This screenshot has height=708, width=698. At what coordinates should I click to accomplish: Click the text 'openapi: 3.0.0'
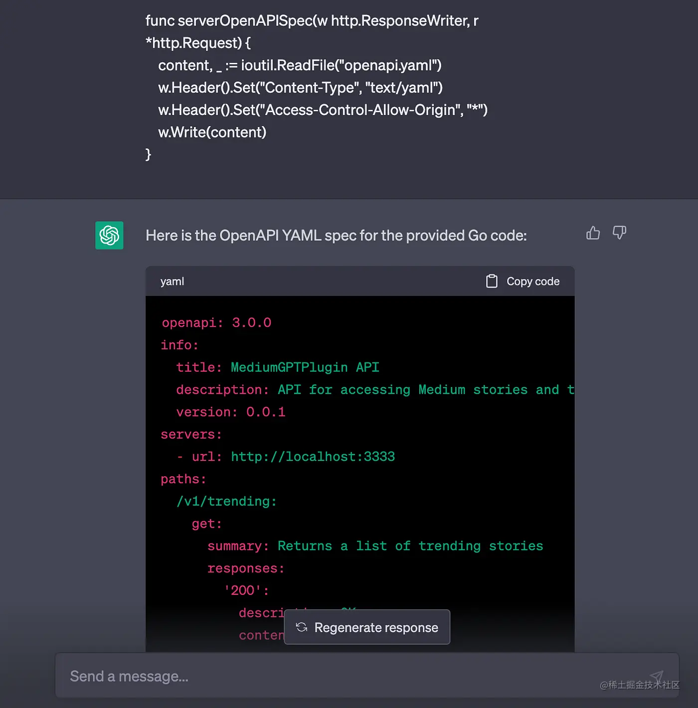[216, 323]
